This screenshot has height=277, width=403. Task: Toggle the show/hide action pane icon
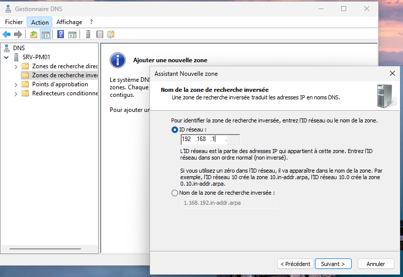72,34
